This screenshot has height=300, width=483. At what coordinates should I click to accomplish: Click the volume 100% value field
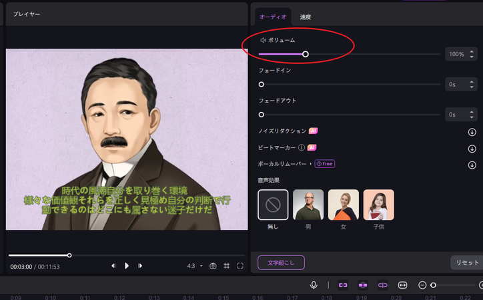pyautogui.click(x=456, y=54)
